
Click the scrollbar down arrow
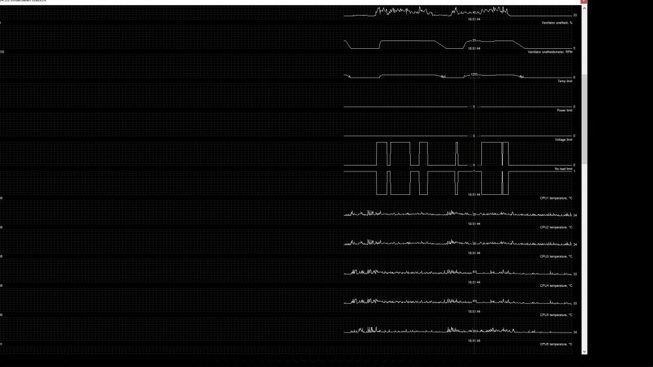584,351
